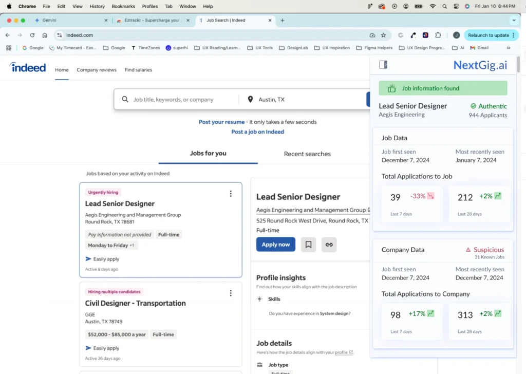Image resolution: width=526 pixels, height=374 pixels.
Task: Open the Aegis Engineering and Management Group company link
Action: [x=311, y=210]
